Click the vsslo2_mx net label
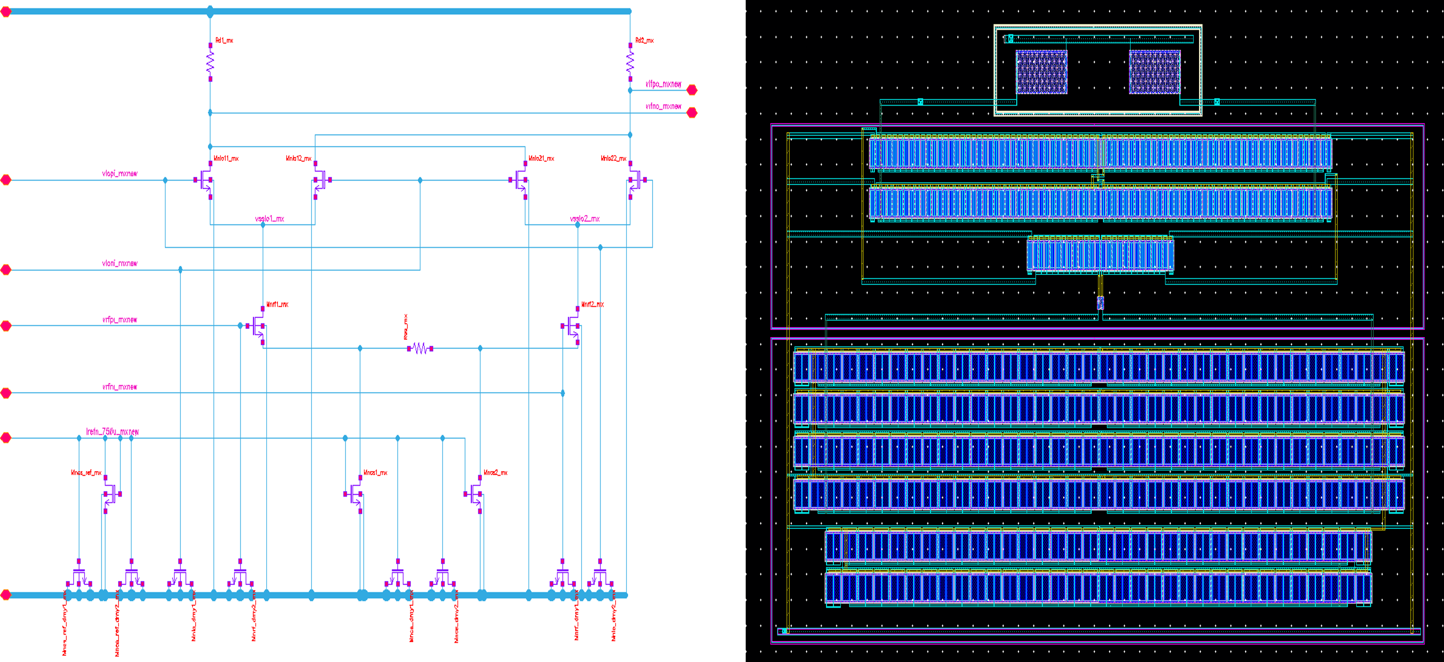Viewport: 1444px width, 662px height. [x=585, y=218]
